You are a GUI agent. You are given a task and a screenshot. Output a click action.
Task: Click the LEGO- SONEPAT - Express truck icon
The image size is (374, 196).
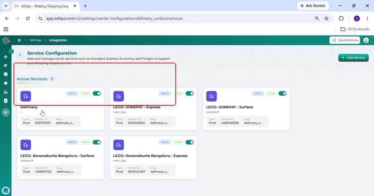coord(118,96)
